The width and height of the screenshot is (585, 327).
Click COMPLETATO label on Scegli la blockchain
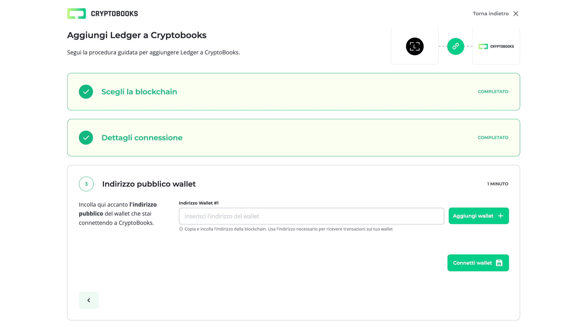click(x=493, y=92)
